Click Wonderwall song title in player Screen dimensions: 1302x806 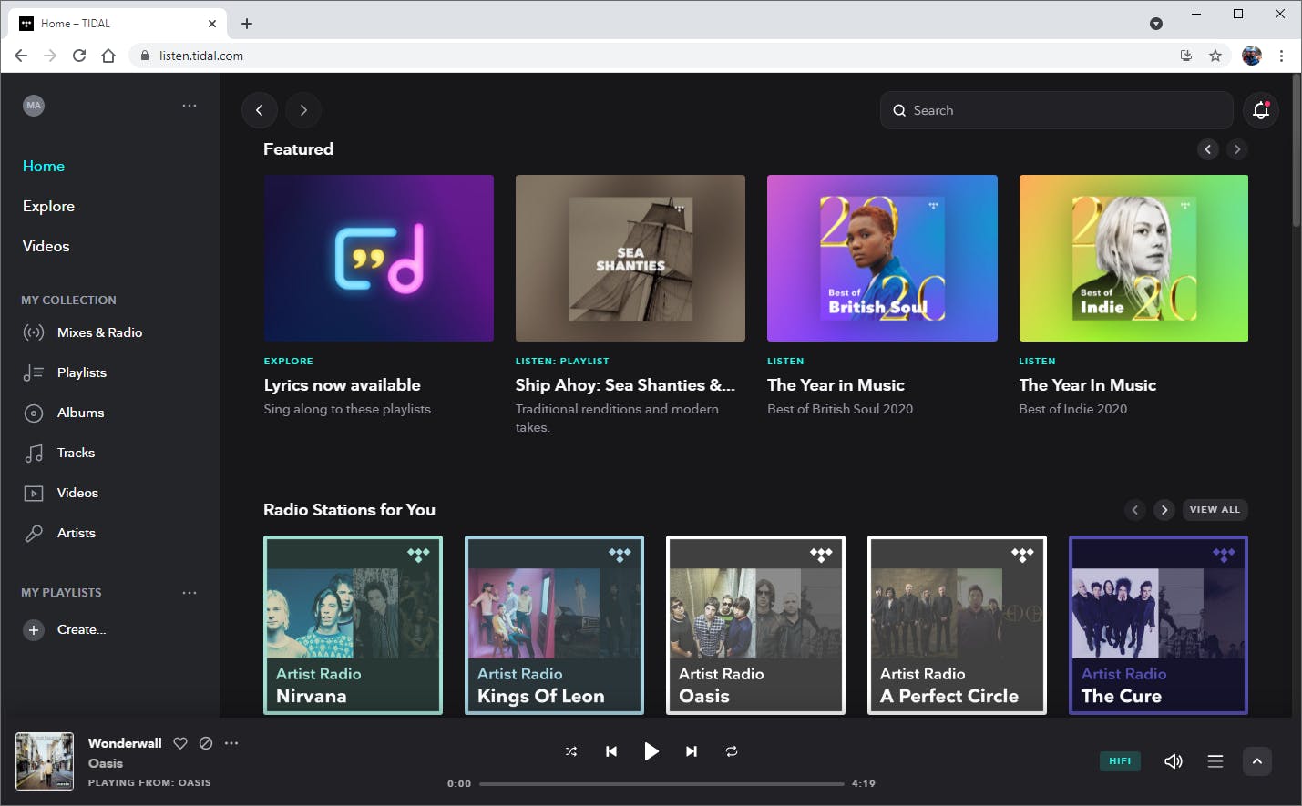pos(125,743)
